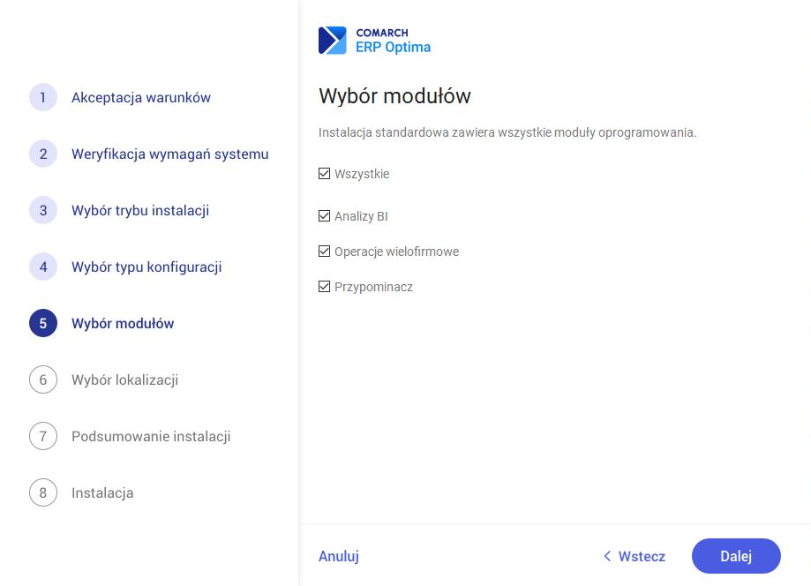Disable Operacje wielofirmowe module checkbox
Viewport: 811px width, 586px height.
tap(325, 252)
